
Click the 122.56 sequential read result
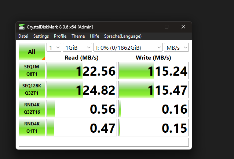coord(82,71)
